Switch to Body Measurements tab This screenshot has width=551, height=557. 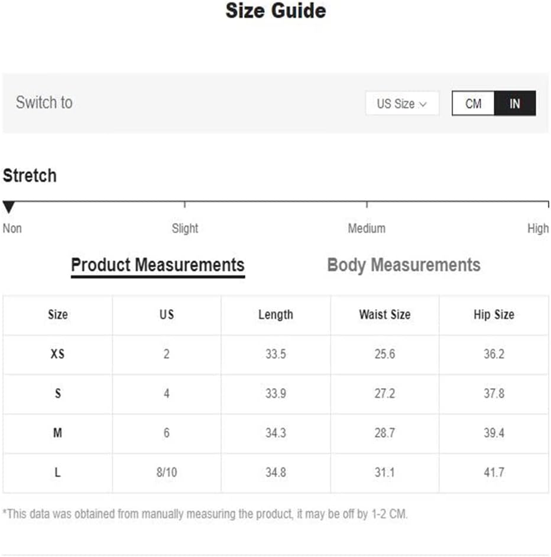tap(403, 265)
